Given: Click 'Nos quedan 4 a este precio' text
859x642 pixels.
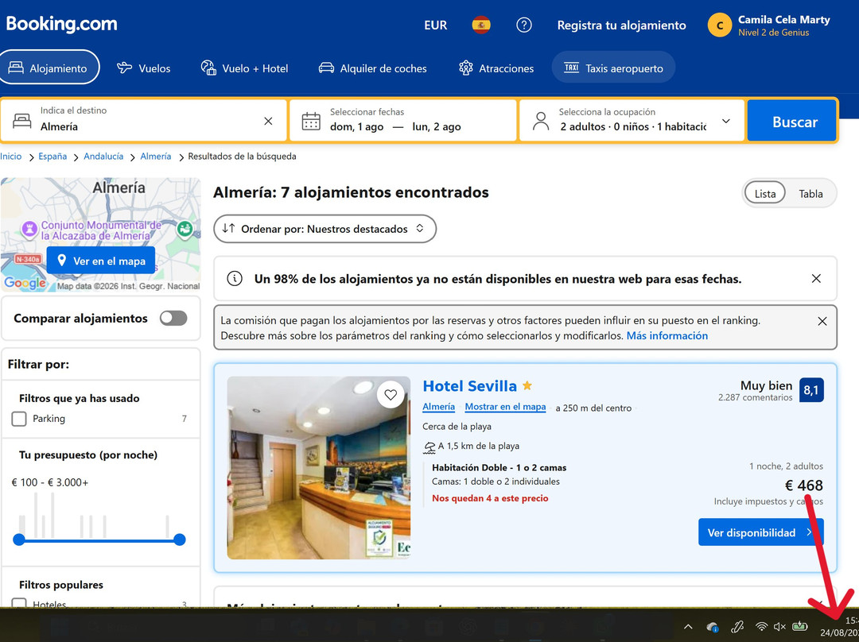Looking at the screenshot, I should [x=490, y=499].
